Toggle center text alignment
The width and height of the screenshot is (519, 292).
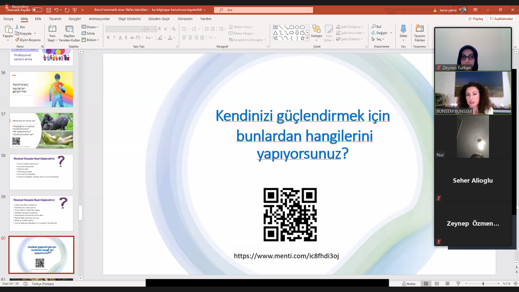click(191, 38)
